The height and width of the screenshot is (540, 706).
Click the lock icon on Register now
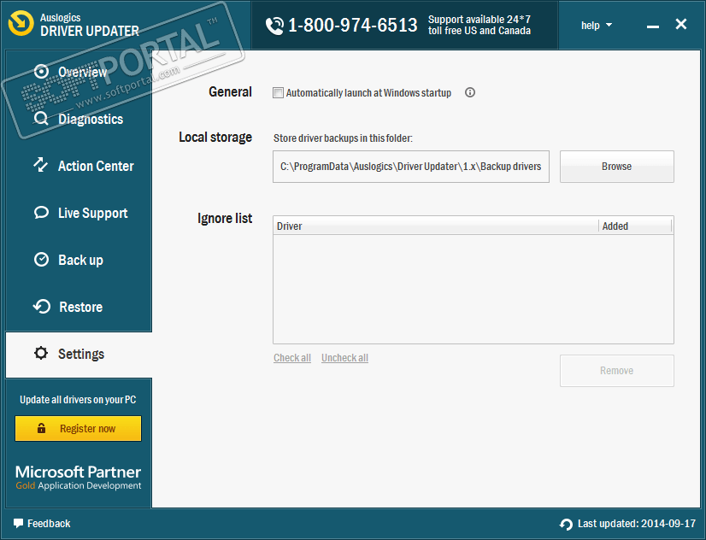(41, 428)
